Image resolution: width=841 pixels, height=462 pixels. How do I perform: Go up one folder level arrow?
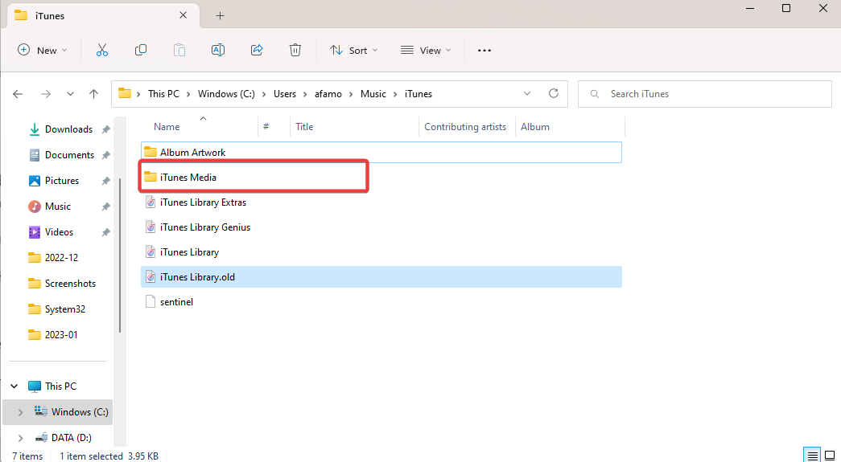pos(94,94)
